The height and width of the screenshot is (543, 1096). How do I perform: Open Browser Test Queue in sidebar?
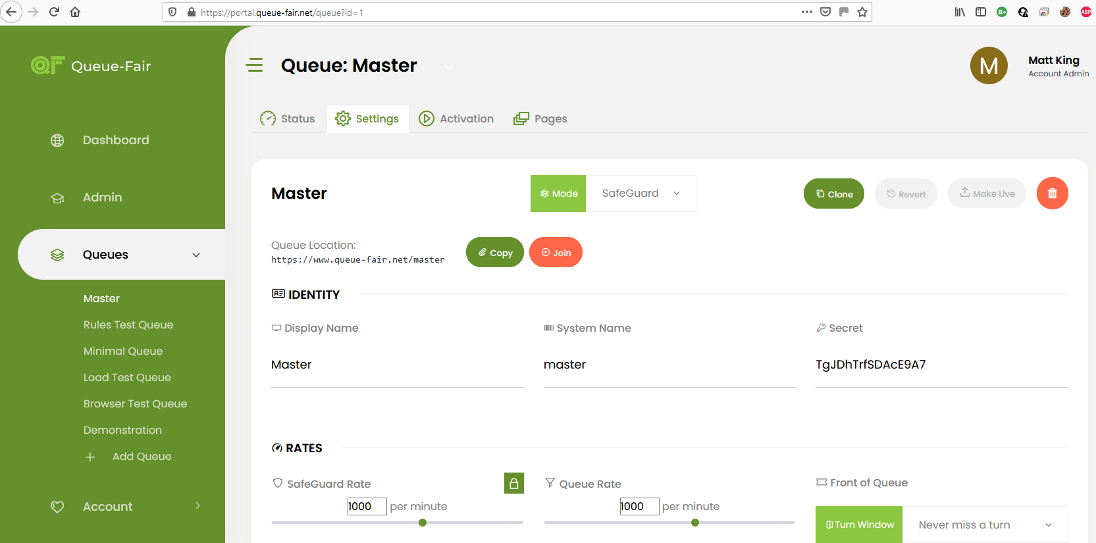pos(135,404)
